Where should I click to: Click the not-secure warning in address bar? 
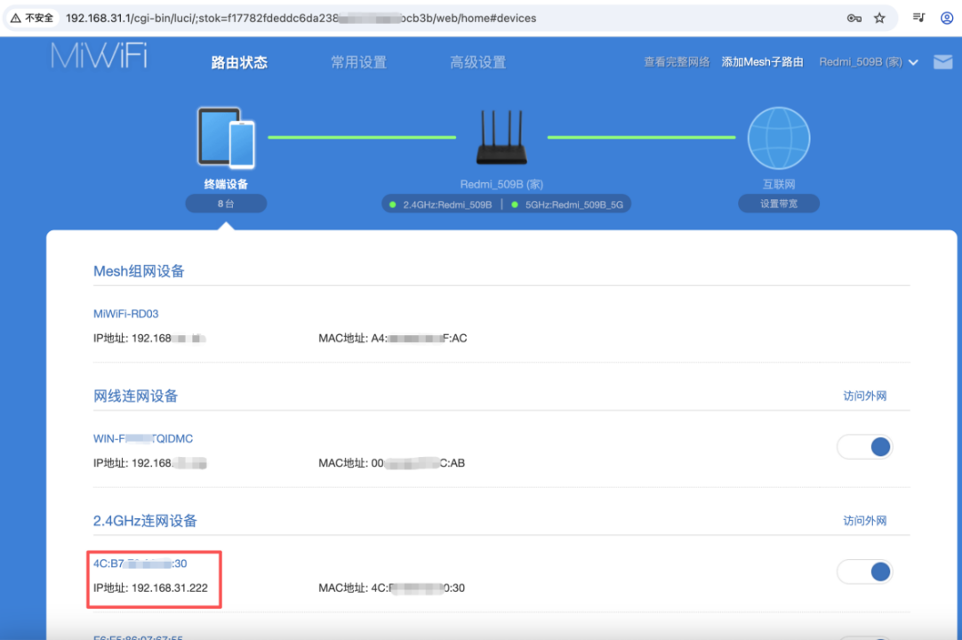pyautogui.click(x=32, y=18)
